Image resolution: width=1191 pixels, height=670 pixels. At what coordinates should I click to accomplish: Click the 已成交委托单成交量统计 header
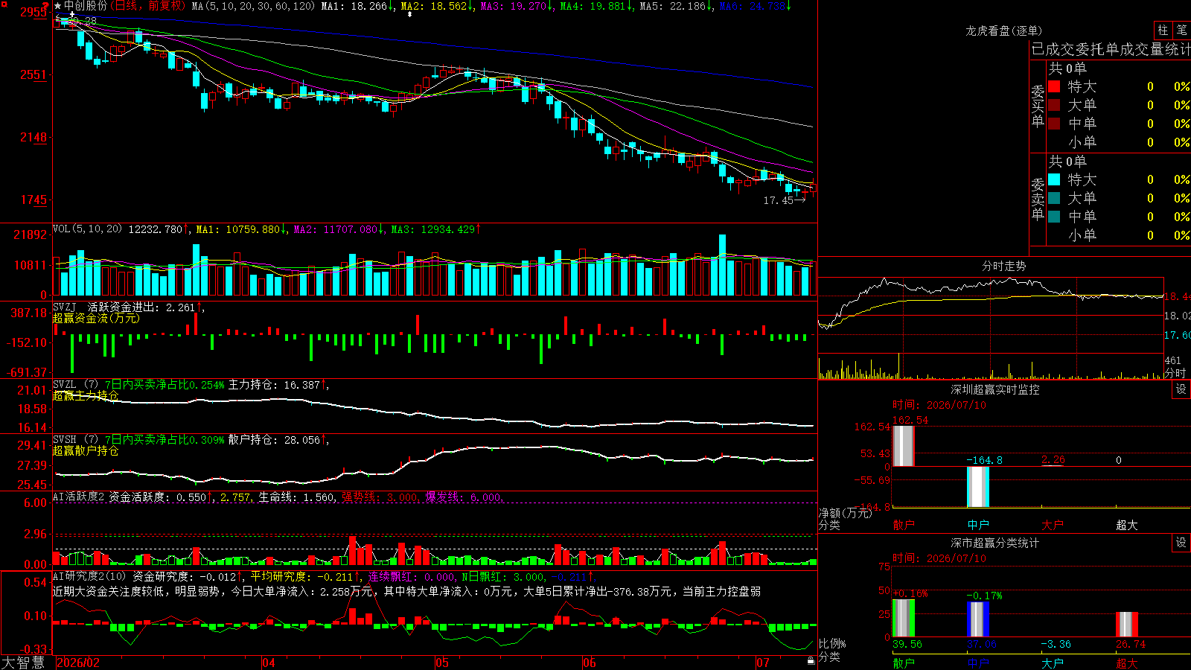coord(1111,49)
